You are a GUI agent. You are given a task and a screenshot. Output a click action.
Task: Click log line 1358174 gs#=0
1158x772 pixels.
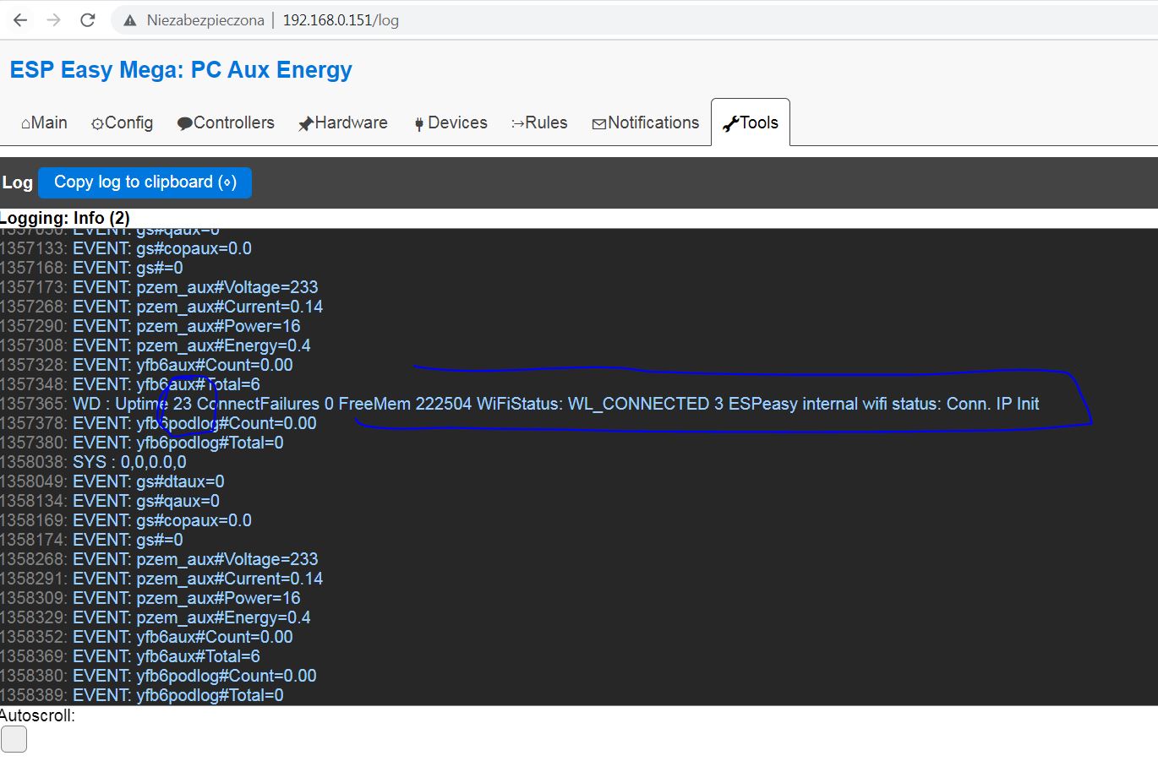pyautogui.click(x=92, y=540)
